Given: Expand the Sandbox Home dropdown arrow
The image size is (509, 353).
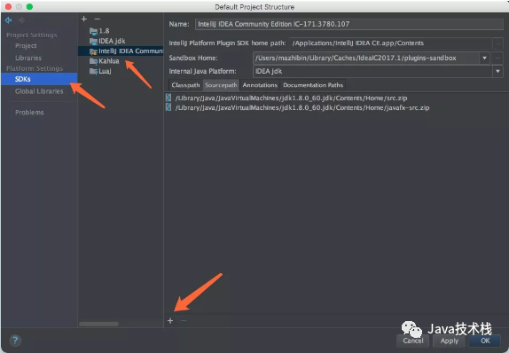Looking at the screenshot, I should (x=484, y=59).
